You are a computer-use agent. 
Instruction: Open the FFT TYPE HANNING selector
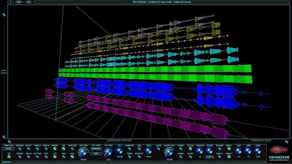coord(96,149)
